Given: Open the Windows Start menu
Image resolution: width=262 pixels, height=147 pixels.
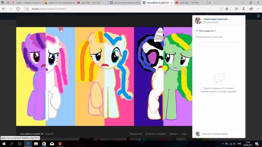Looking at the screenshot, I should click(x=4, y=144).
